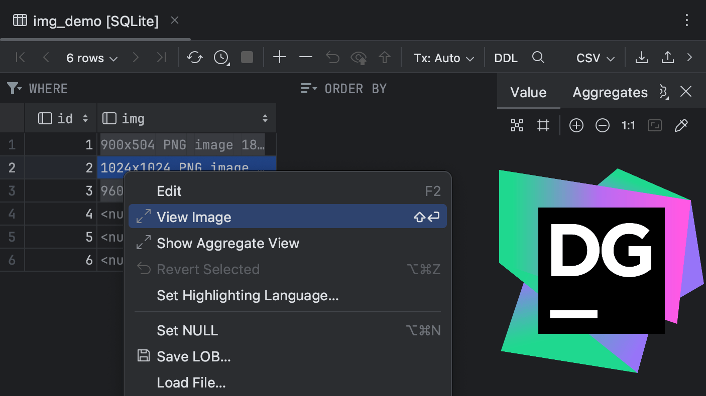Viewport: 706px width, 396px height.
Task: Refresh the query result data
Action: pyautogui.click(x=195, y=57)
